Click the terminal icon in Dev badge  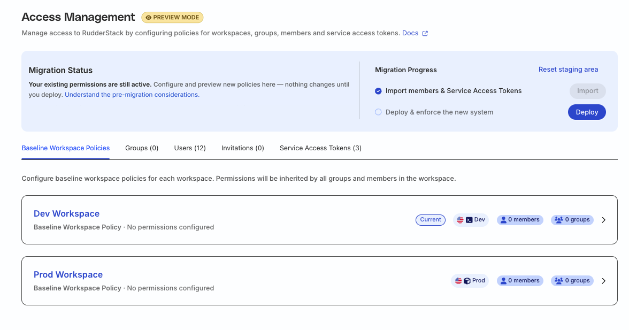point(469,220)
